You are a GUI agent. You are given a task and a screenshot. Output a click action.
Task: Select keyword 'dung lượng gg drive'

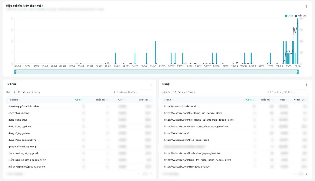tap(20, 126)
